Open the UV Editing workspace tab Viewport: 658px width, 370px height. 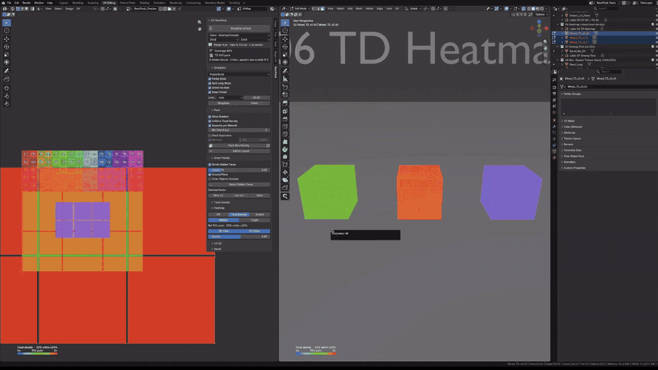(109, 3)
